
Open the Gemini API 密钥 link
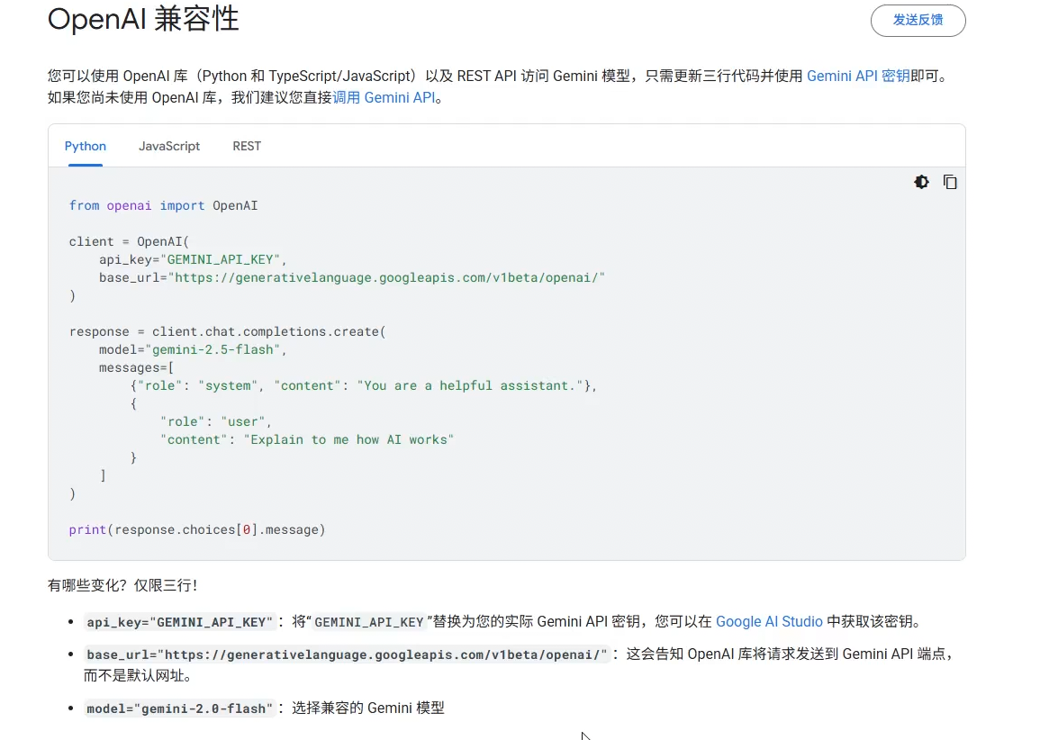pyautogui.click(x=858, y=77)
